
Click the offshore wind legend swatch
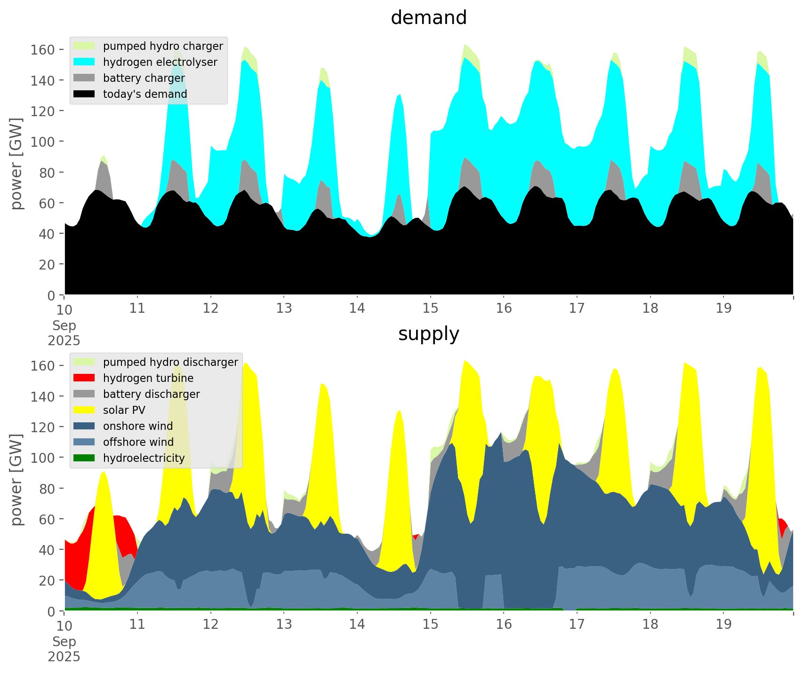(84, 442)
